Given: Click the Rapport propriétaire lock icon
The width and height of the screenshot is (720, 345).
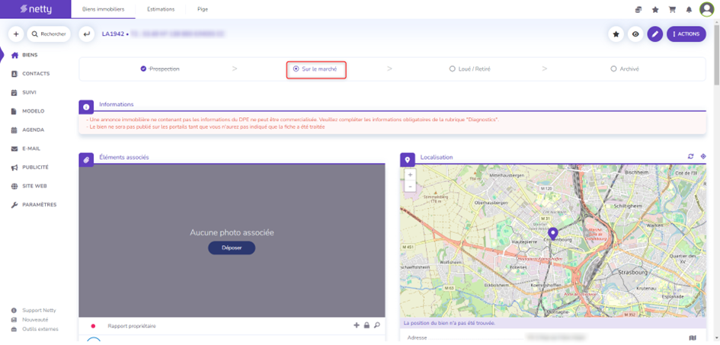Looking at the screenshot, I should 366,326.
